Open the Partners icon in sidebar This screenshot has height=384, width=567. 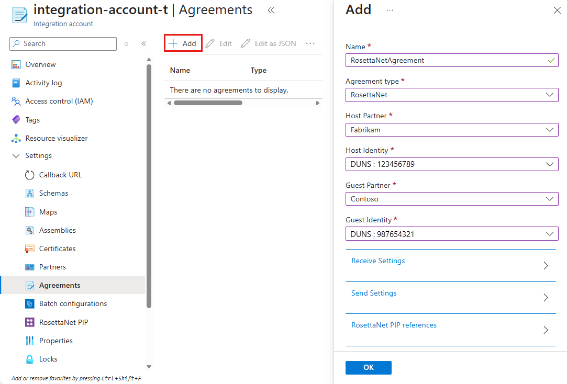tap(30, 267)
